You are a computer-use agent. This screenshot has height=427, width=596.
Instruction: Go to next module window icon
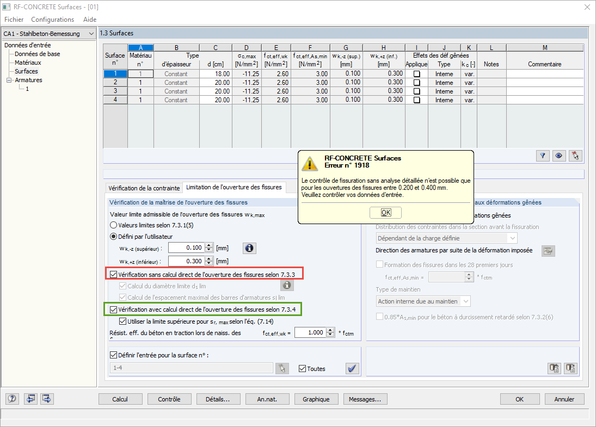pos(47,399)
